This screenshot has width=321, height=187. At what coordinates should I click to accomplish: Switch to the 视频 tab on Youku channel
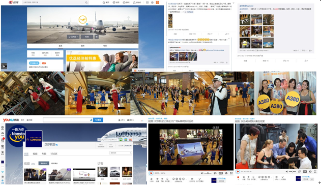coord(35,153)
